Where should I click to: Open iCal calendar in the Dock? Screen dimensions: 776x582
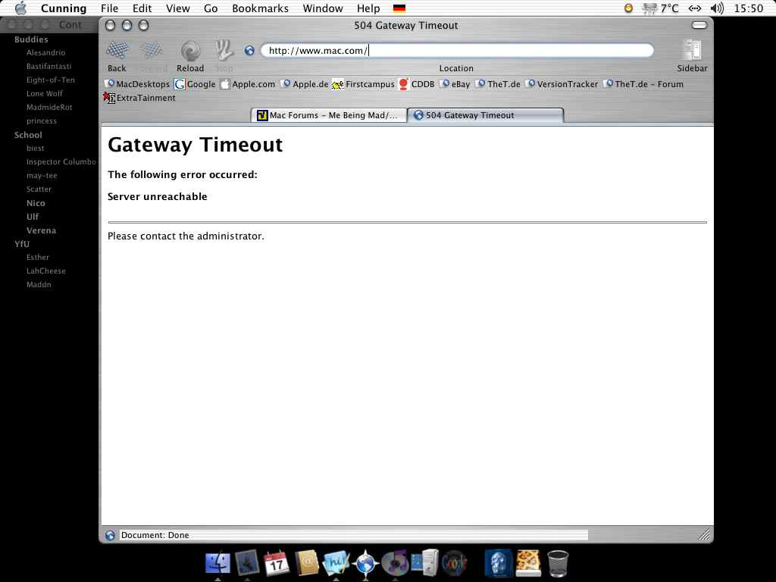tap(276, 563)
